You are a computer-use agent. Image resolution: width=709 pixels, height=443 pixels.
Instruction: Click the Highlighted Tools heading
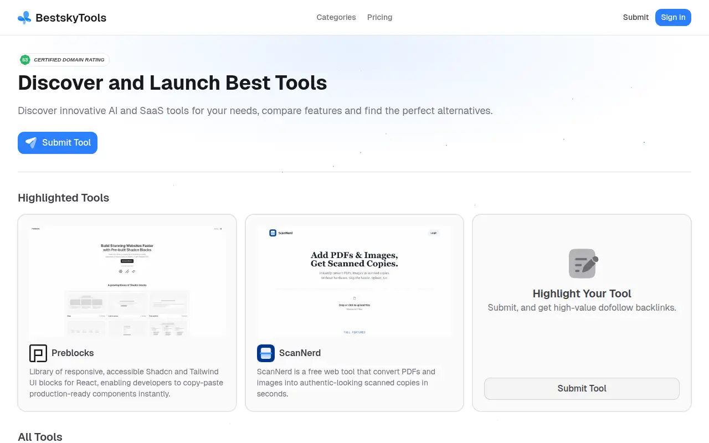[64, 198]
